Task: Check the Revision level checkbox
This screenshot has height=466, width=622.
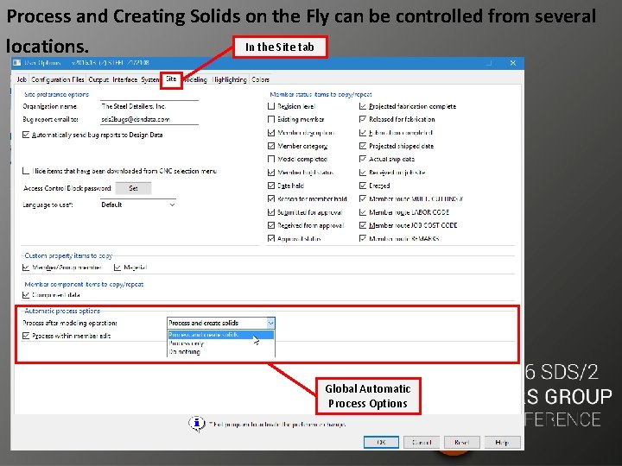Action: 271,106
